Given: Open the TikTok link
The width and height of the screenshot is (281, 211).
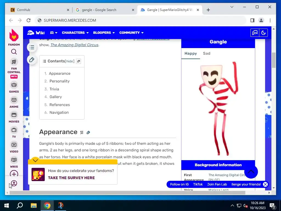Looking at the screenshot, I should [x=198, y=184].
